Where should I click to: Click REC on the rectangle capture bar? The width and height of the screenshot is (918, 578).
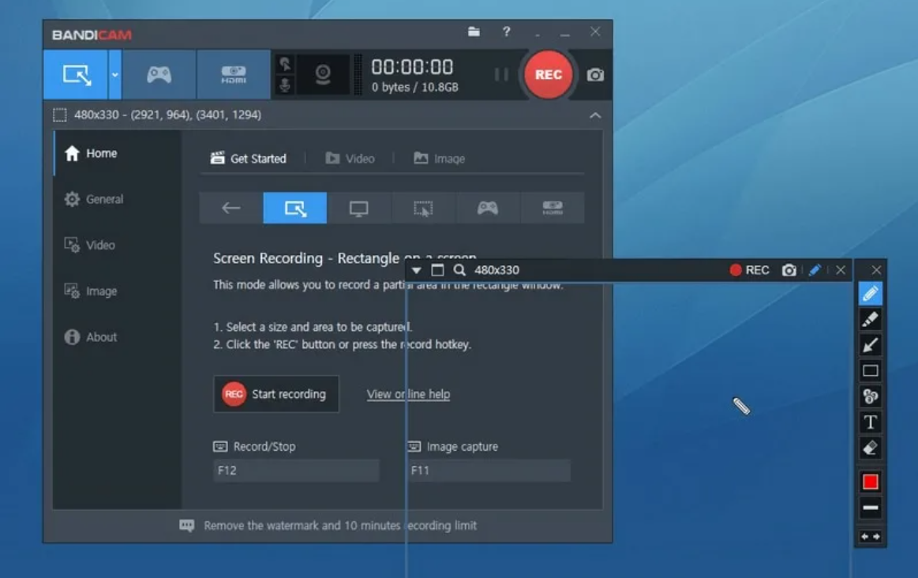[749, 270]
